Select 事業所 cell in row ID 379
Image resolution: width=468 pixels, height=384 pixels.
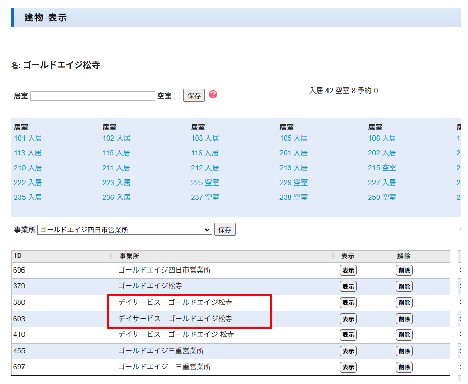[227, 286]
